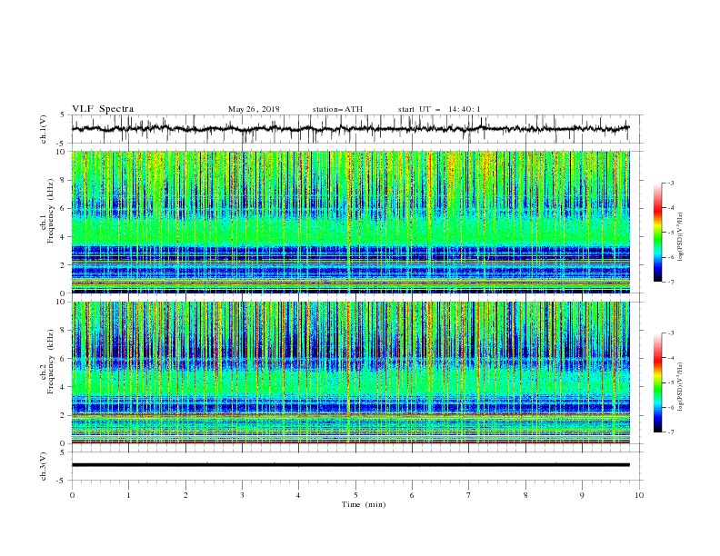Image resolution: width=720 pixels, height=556 pixels.
Task: Click the "ch.3(V)" axis label
Action: click(x=44, y=466)
